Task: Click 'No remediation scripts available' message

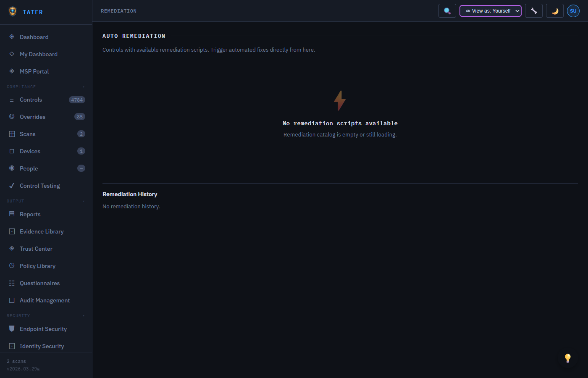Action: (340, 123)
